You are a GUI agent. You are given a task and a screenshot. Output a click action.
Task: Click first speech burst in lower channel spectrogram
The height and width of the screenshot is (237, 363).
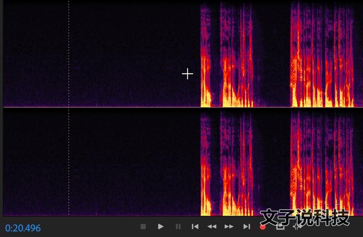tap(206, 163)
